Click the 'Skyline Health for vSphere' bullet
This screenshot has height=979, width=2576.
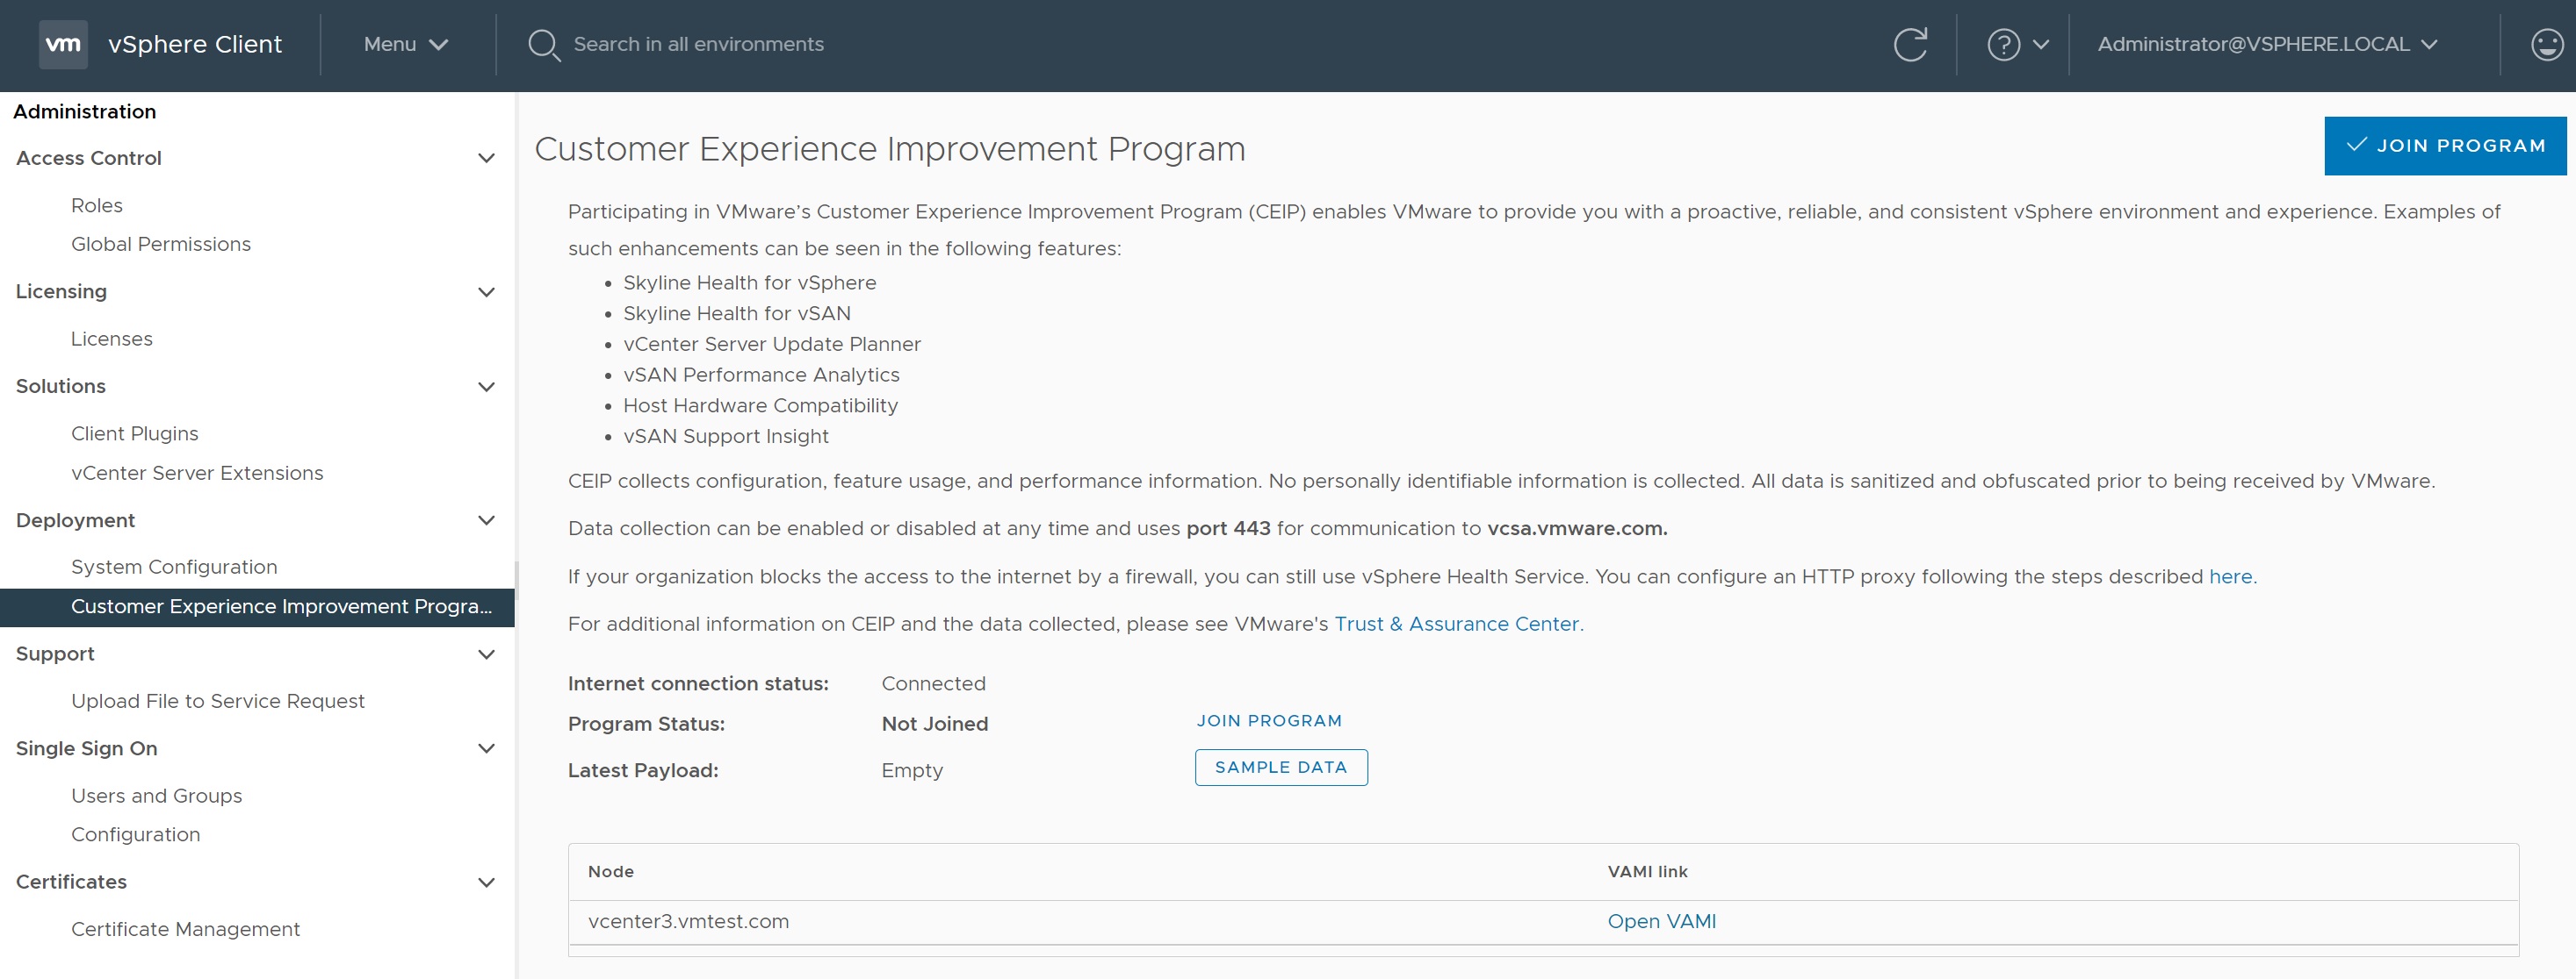749,282
